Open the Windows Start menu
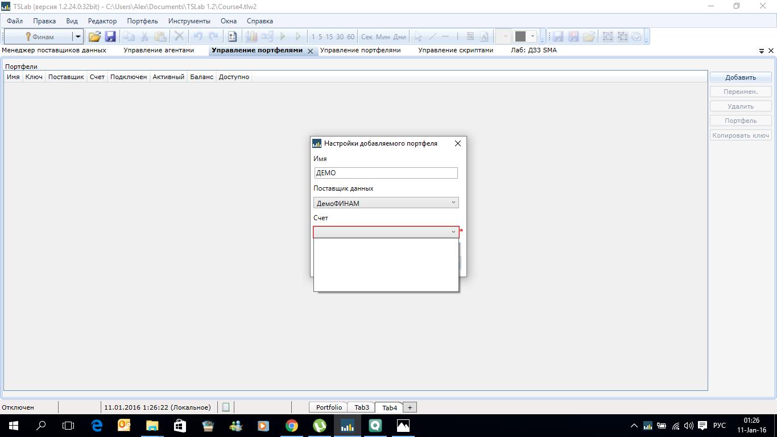The image size is (777, 437). [x=13, y=426]
